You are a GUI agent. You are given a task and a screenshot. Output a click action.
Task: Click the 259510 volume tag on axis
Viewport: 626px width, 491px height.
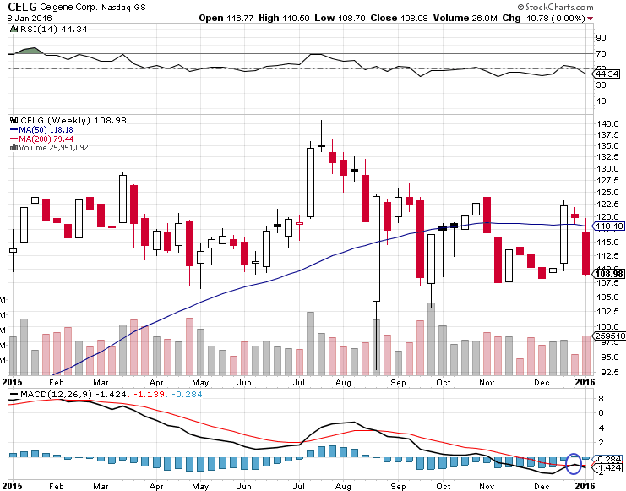point(609,336)
